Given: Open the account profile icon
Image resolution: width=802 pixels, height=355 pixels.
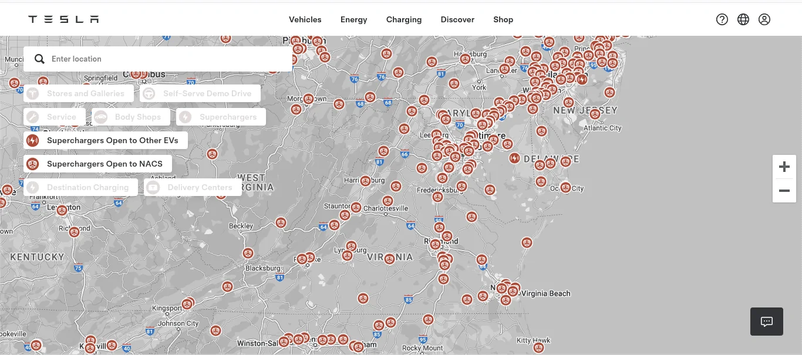Looking at the screenshot, I should 764,19.
